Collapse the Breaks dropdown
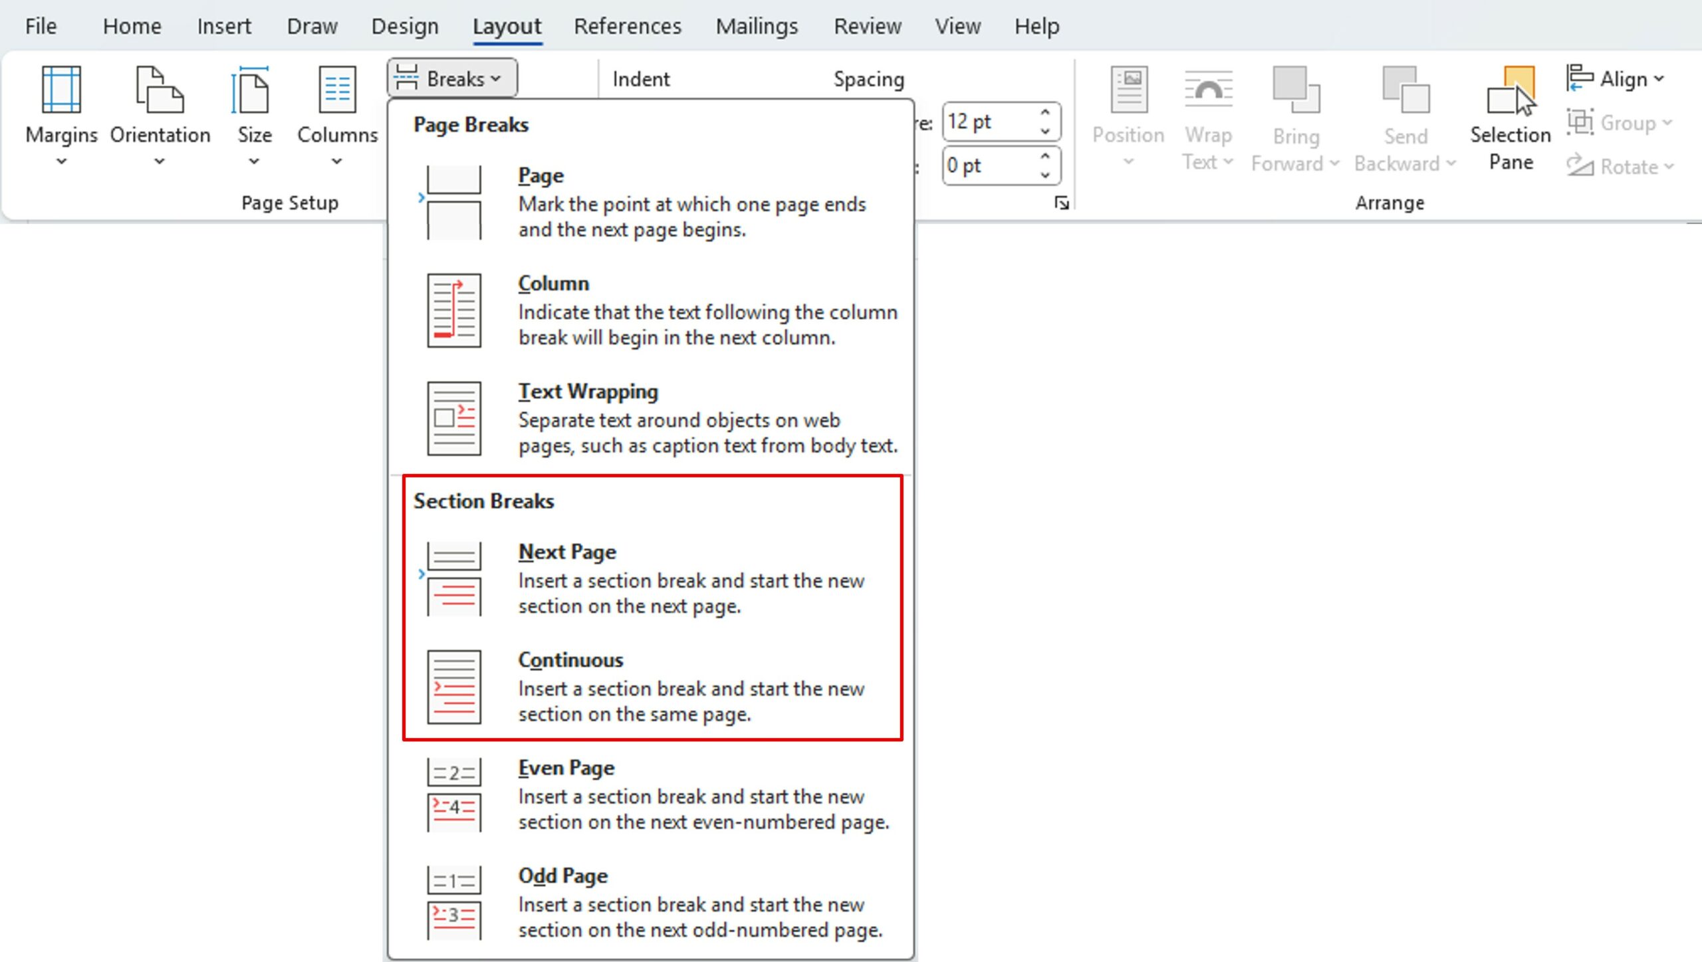1702x962 pixels. [453, 78]
